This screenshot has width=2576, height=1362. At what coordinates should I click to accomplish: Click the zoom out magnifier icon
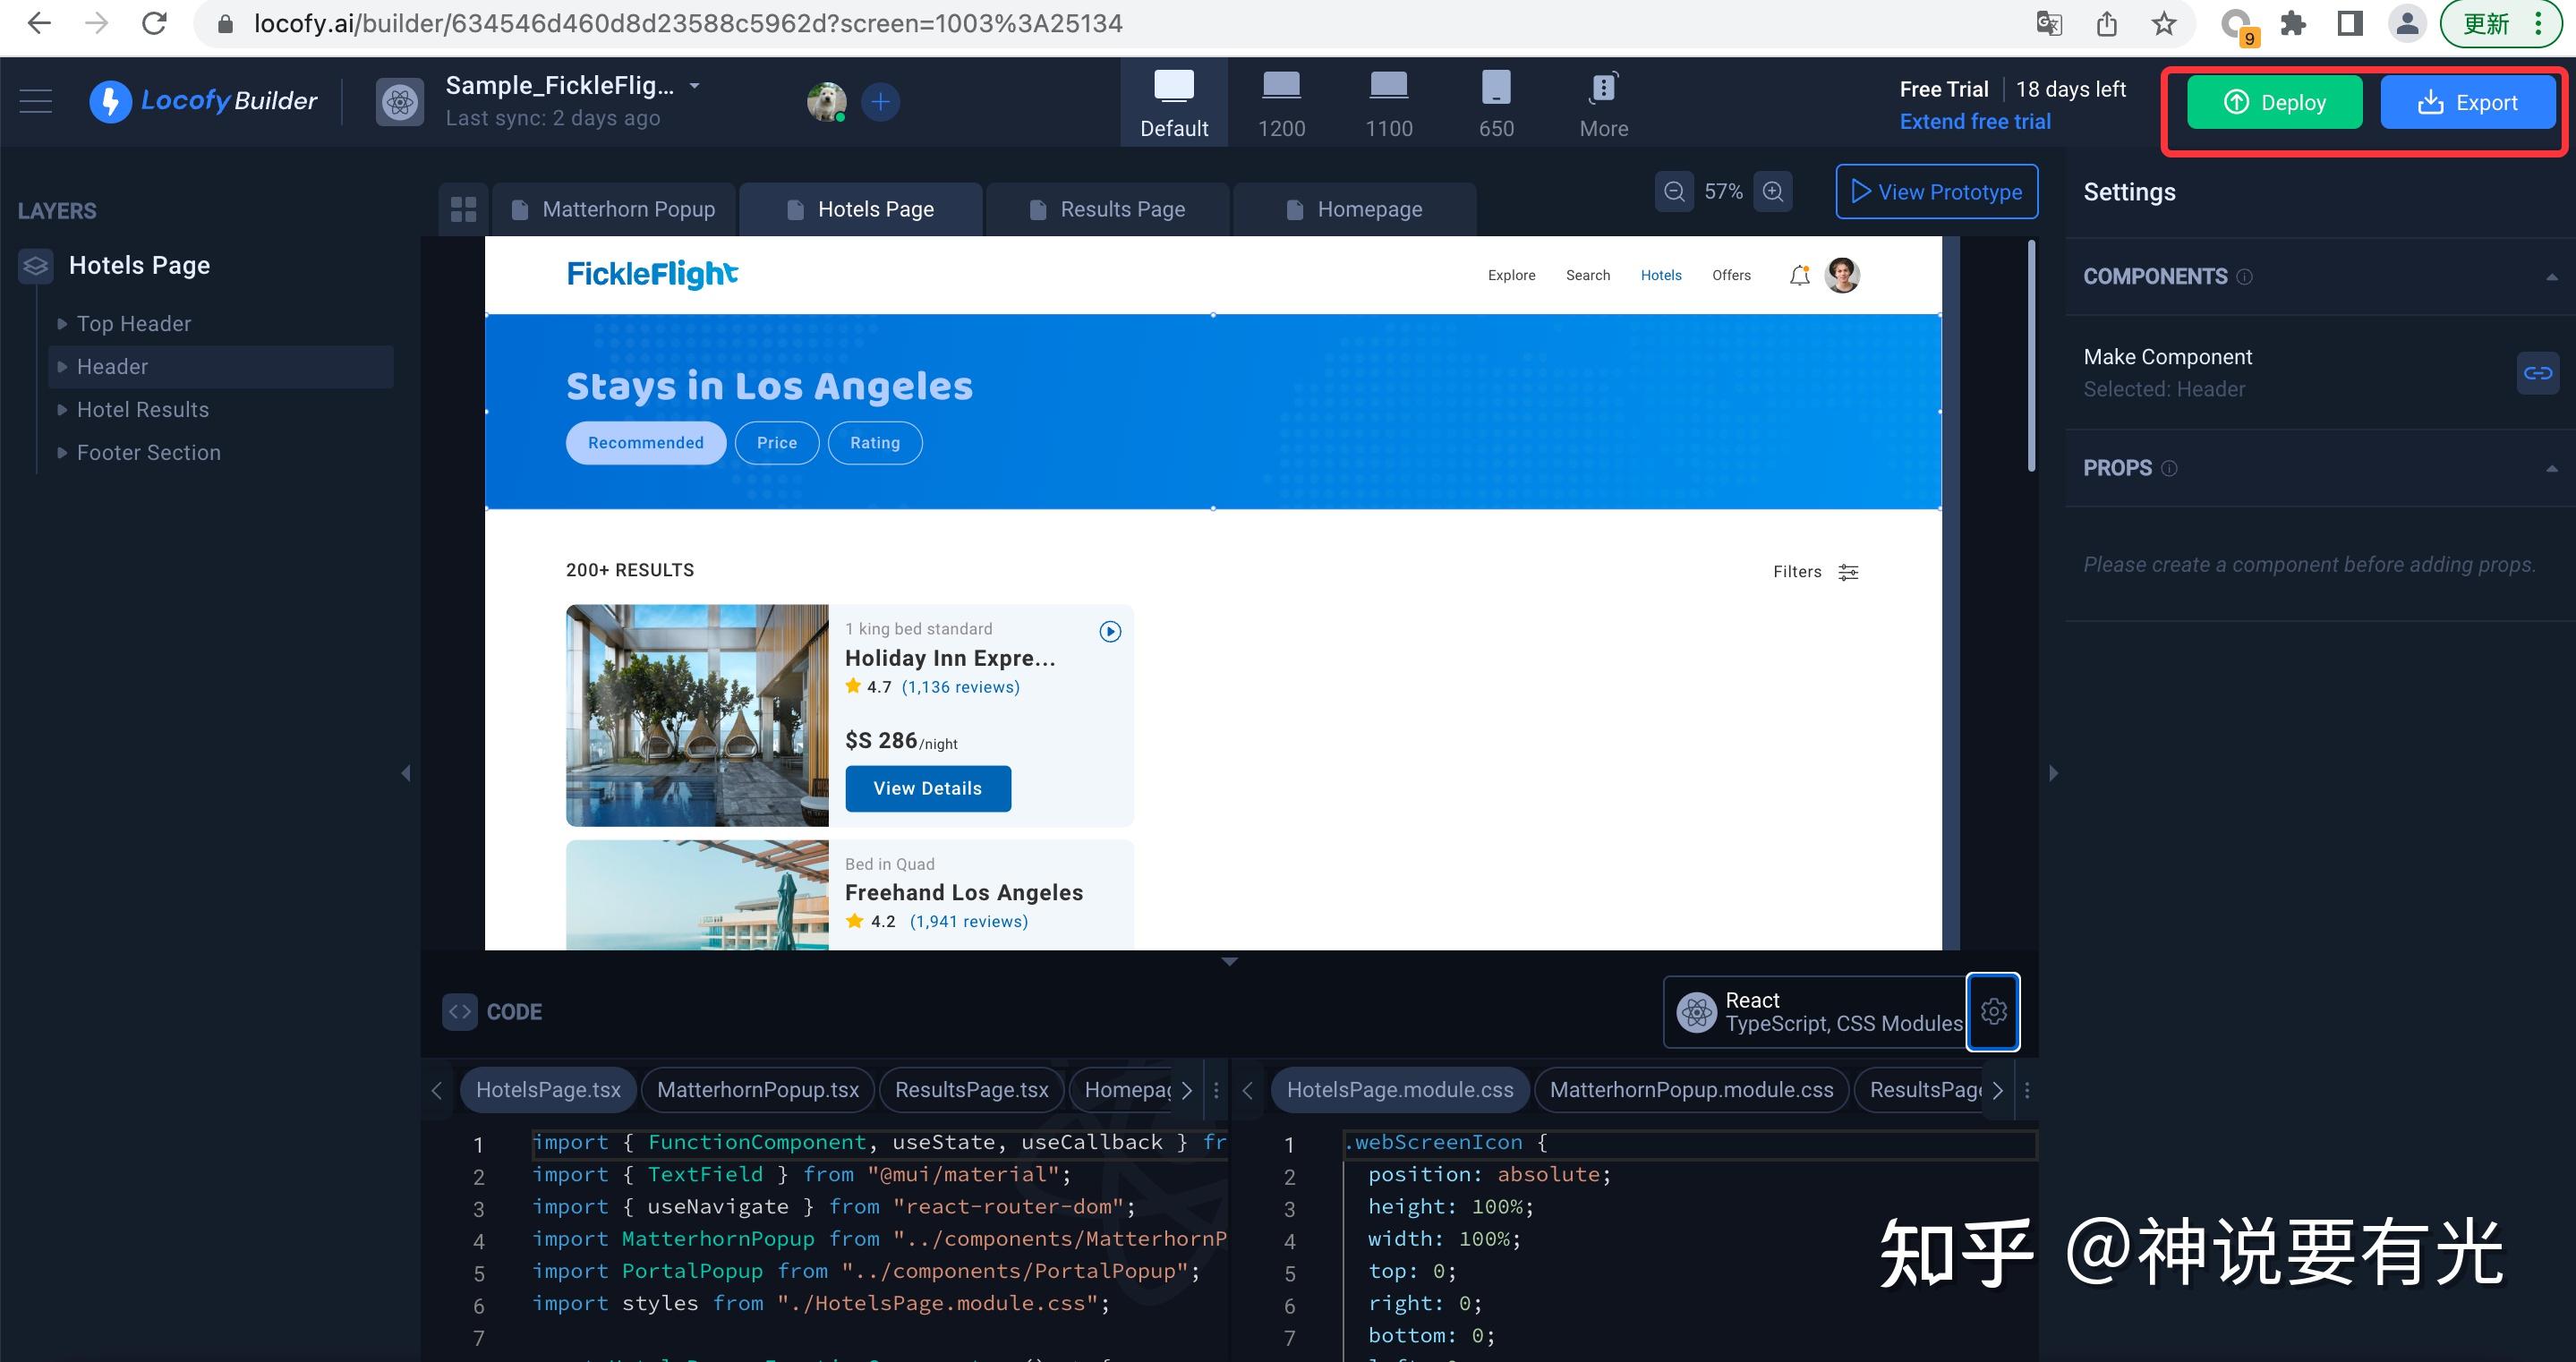pos(1674,191)
